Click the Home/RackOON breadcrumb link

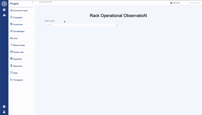[45, 2]
